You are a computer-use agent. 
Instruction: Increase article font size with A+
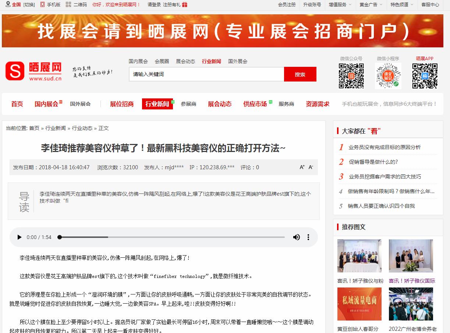click(x=302, y=167)
